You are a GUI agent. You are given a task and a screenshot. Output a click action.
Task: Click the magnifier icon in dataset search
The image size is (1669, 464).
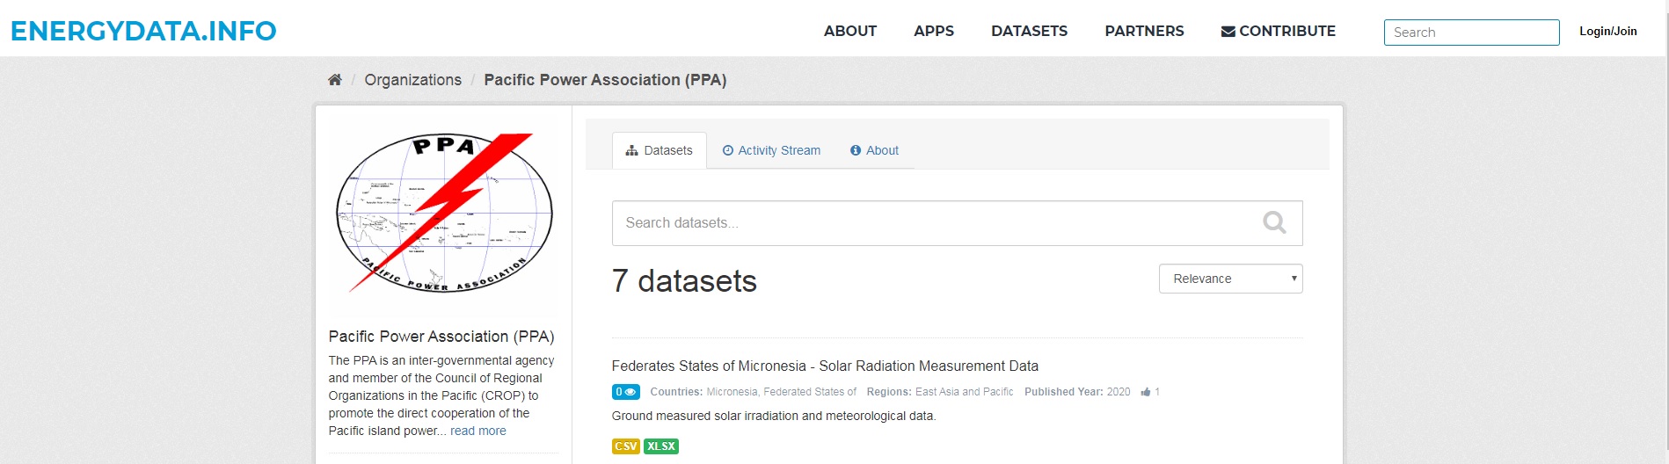[x=1274, y=222]
